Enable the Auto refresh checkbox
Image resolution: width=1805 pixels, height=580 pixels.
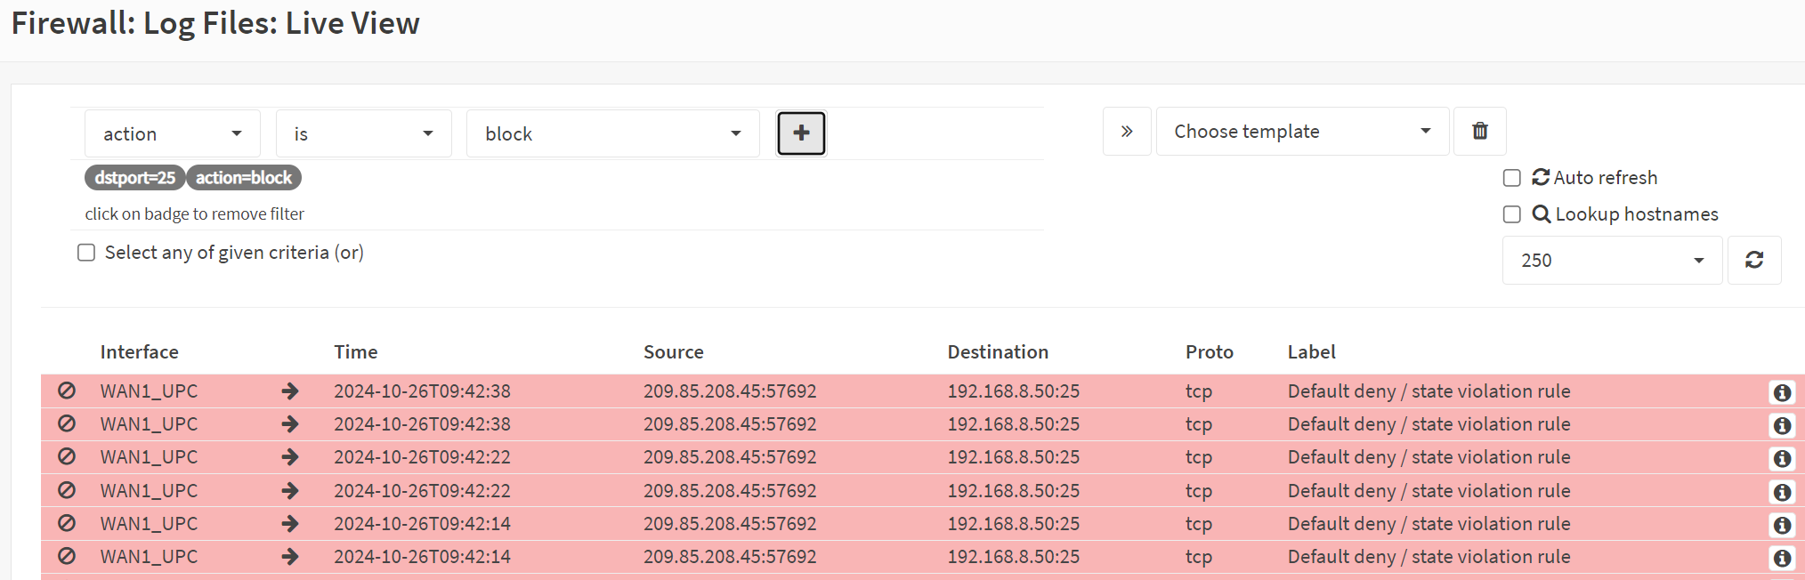click(x=1511, y=178)
